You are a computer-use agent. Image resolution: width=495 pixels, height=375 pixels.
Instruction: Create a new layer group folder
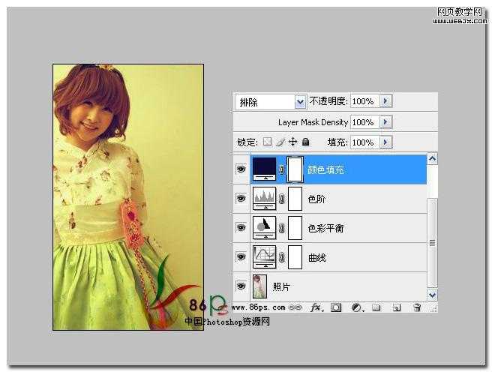(376, 307)
